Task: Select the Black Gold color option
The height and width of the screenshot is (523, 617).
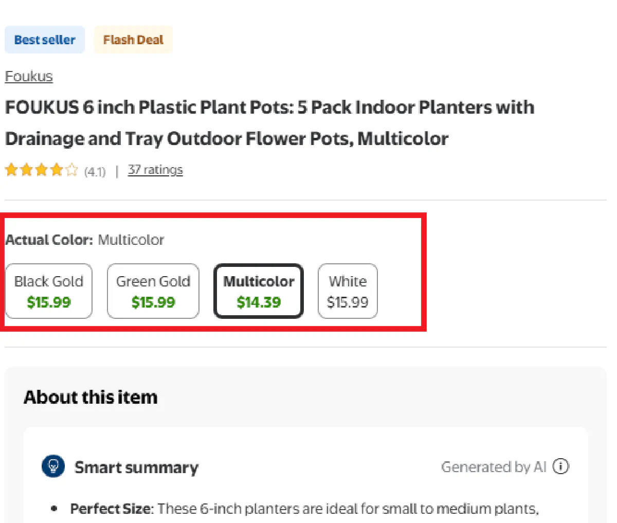Action: pos(48,291)
